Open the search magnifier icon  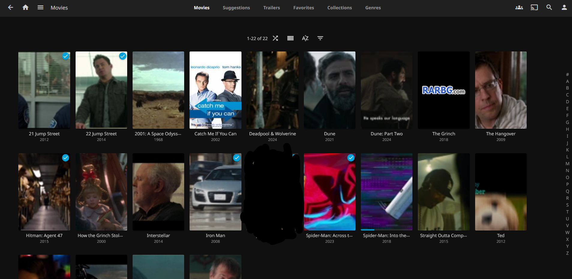549,7
